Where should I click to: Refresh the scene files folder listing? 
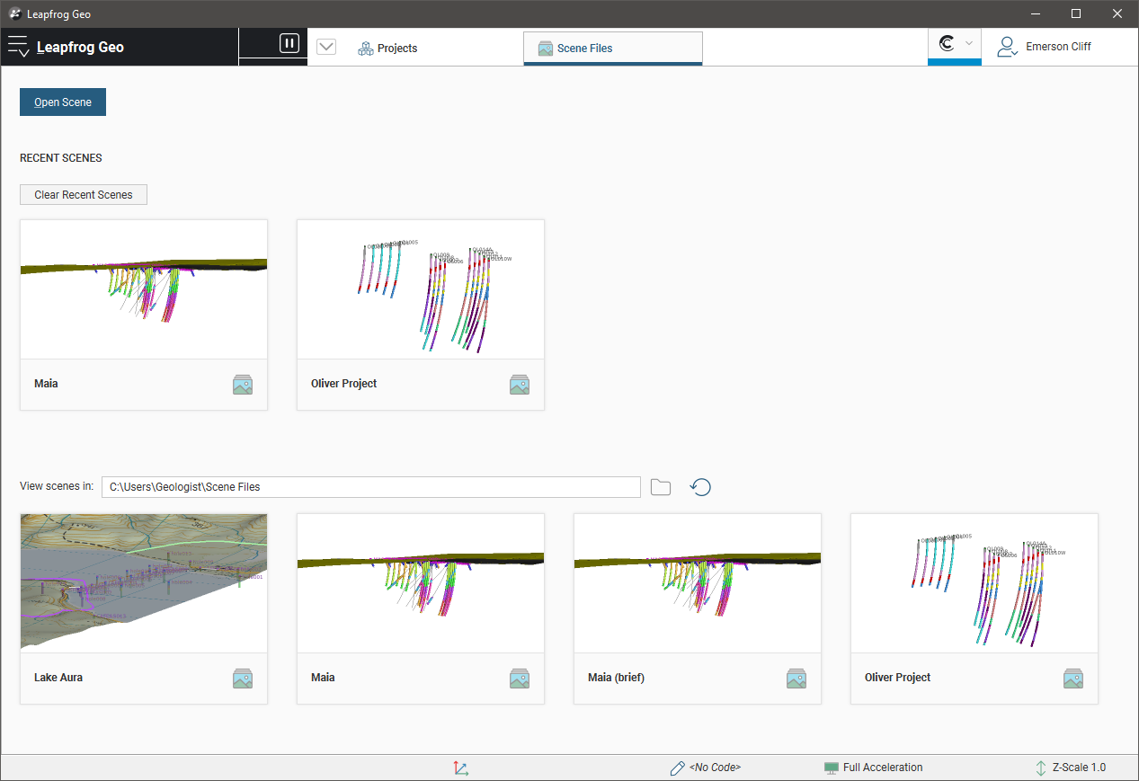pyautogui.click(x=700, y=487)
